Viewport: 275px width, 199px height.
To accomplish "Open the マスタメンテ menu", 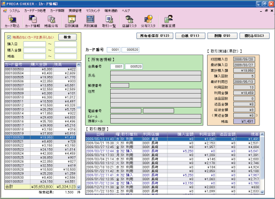I will point(93,11).
